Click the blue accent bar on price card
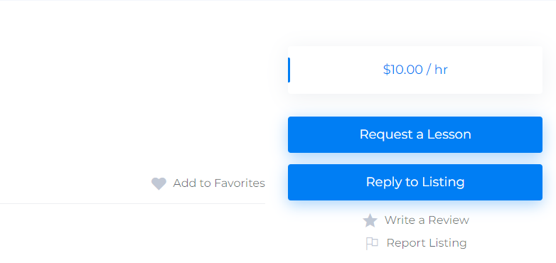Screen dimensions: 556x263 click(x=289, y=70)
